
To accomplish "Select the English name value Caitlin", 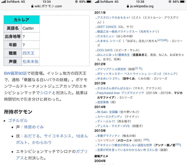I will point(28,28).
